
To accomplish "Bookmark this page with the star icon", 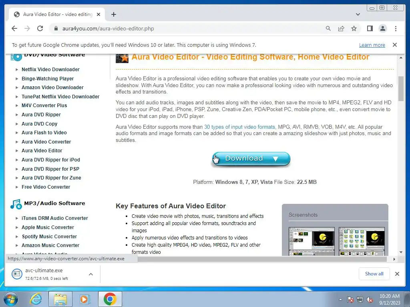I will point(354,28).
